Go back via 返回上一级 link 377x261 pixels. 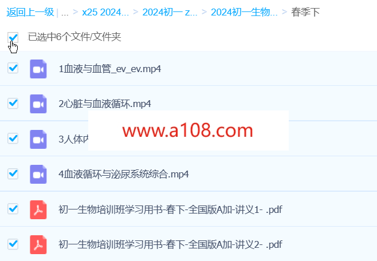point(30,12)
